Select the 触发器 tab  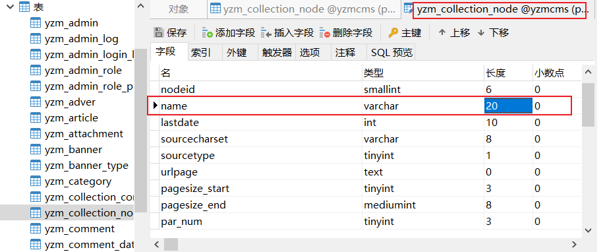[x=277, y=53]
